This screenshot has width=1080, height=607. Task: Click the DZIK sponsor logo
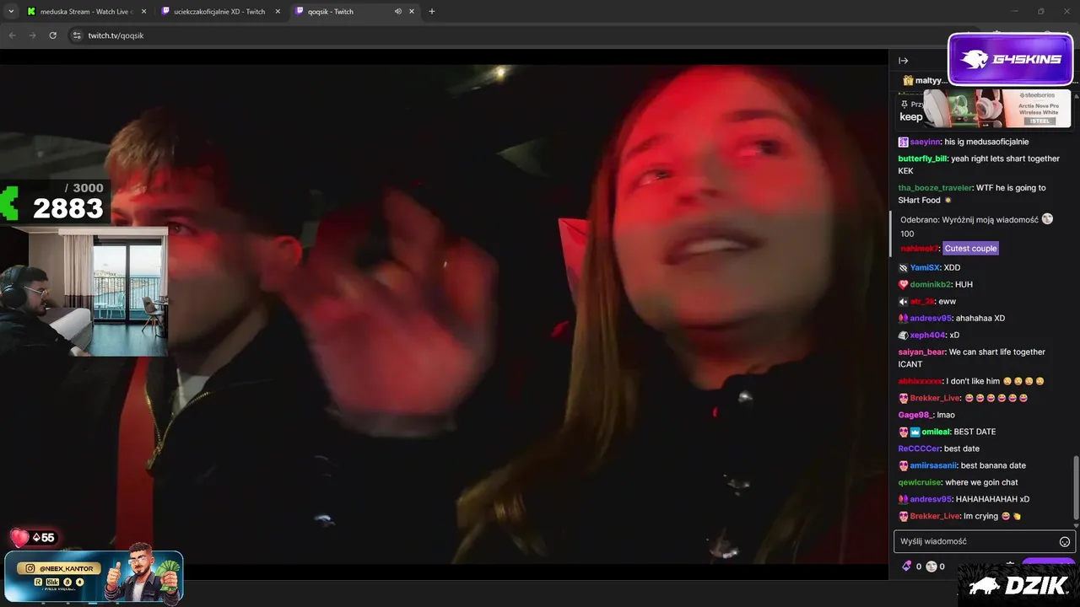[x=1018, y=585]
